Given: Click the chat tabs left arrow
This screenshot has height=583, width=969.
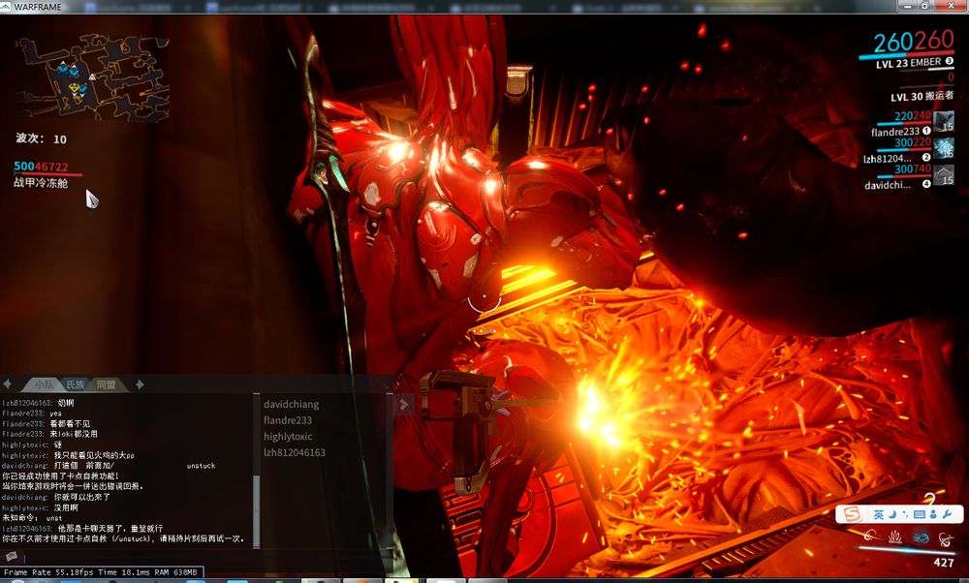Looking at the screenshot, I should tap(8, 384).
